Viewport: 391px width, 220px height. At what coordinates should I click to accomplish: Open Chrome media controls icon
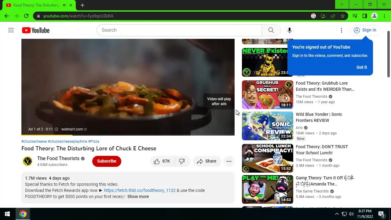[x=355, y=16]
